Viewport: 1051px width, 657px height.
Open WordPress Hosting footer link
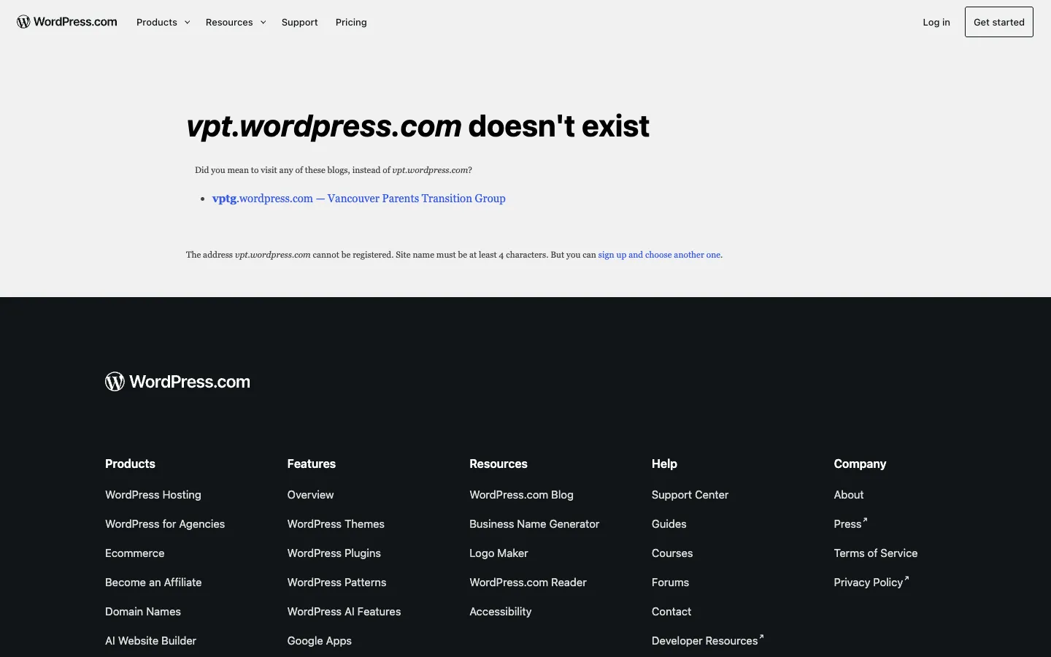click(153, 495)
